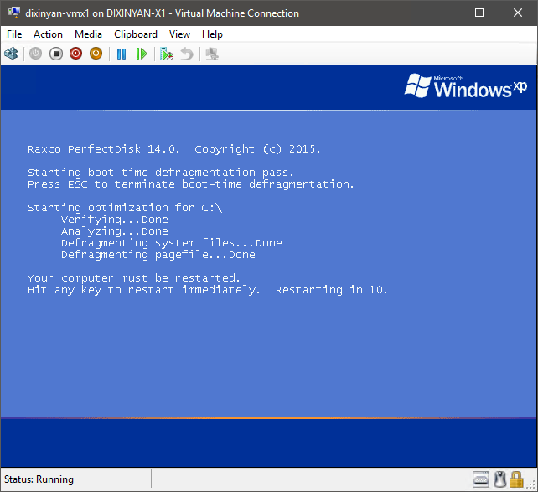Open the Media menu

click(88, 34)
